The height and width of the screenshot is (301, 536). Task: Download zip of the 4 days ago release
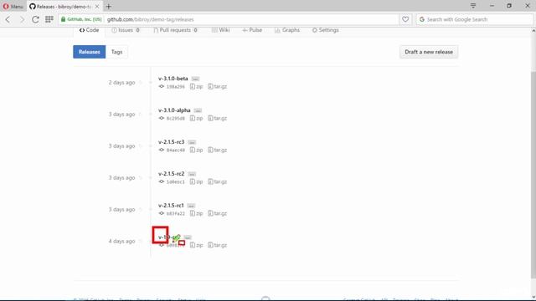pyautogui.click(x=196, y=245)
